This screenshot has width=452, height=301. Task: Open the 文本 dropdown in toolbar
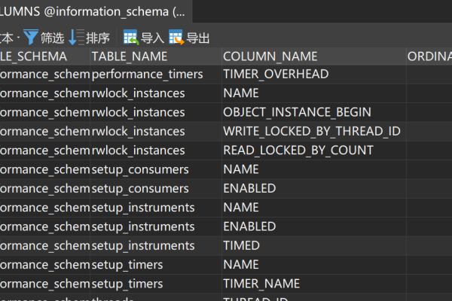(x=8, y=38)
